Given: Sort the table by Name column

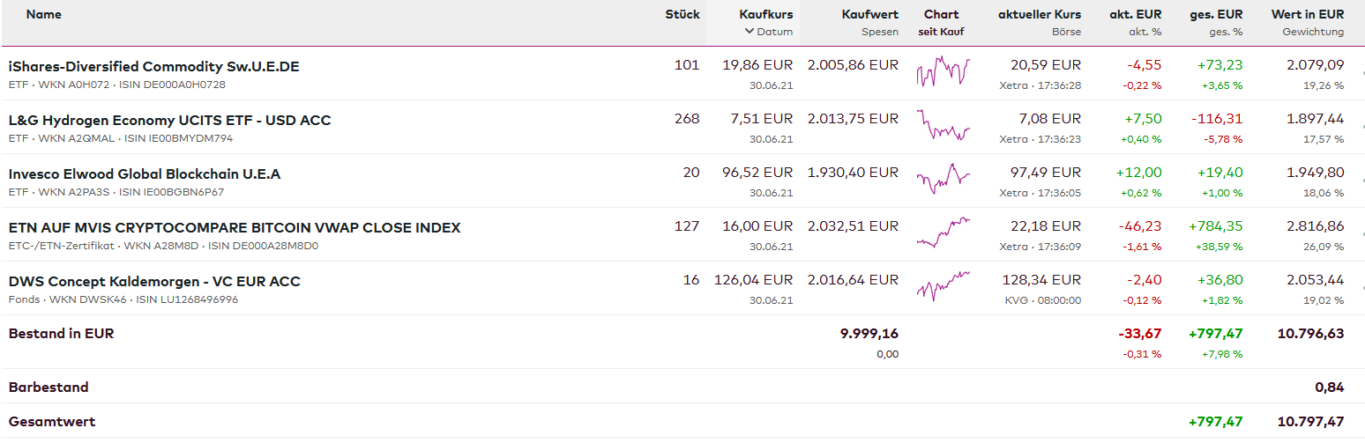Looking at the screenshot, I should pyautogui.click(x=44, y=14).
